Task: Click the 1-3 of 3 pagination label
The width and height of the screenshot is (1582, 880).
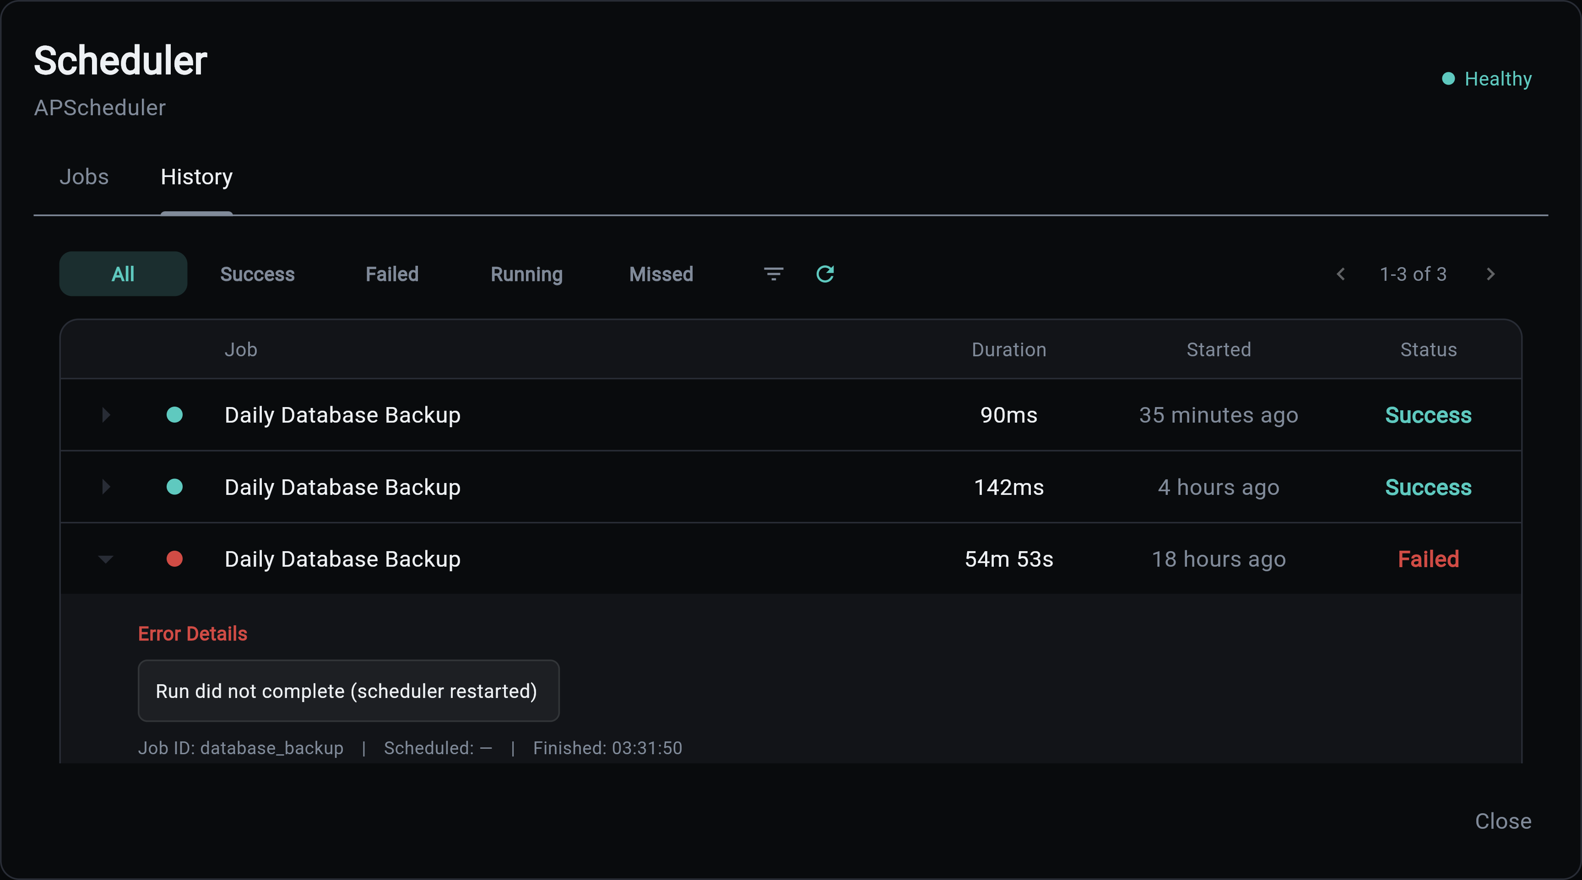Action: (1413, 274)
